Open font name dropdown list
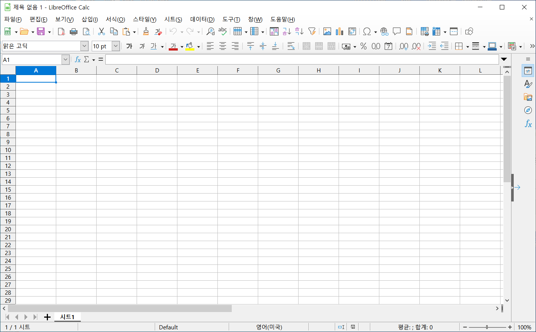536x332 pixels. point(85,46)
